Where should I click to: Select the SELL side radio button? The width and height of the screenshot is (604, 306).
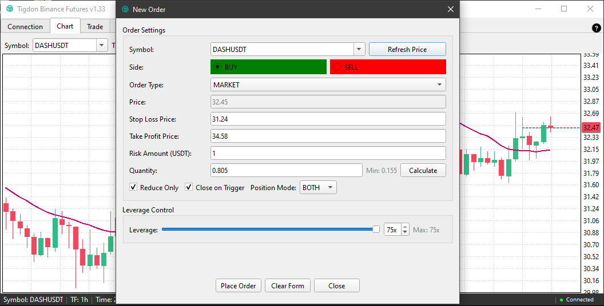(x=336, y=67)
